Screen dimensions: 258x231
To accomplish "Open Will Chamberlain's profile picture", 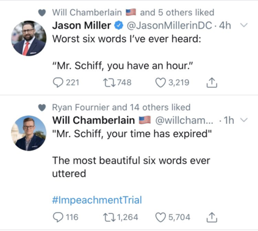I will tap(29, 133).
